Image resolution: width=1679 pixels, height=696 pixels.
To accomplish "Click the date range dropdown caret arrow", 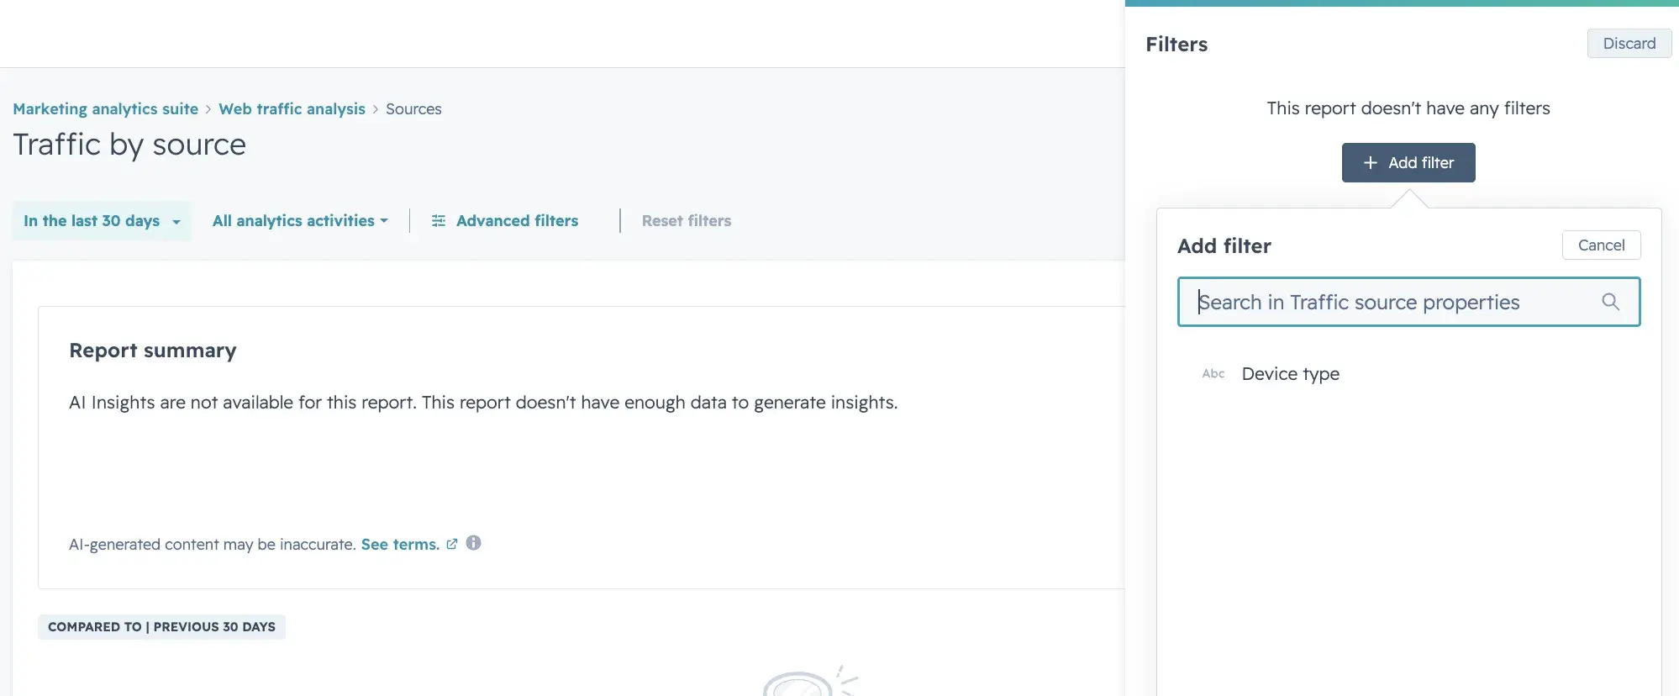I will (176, 222).
